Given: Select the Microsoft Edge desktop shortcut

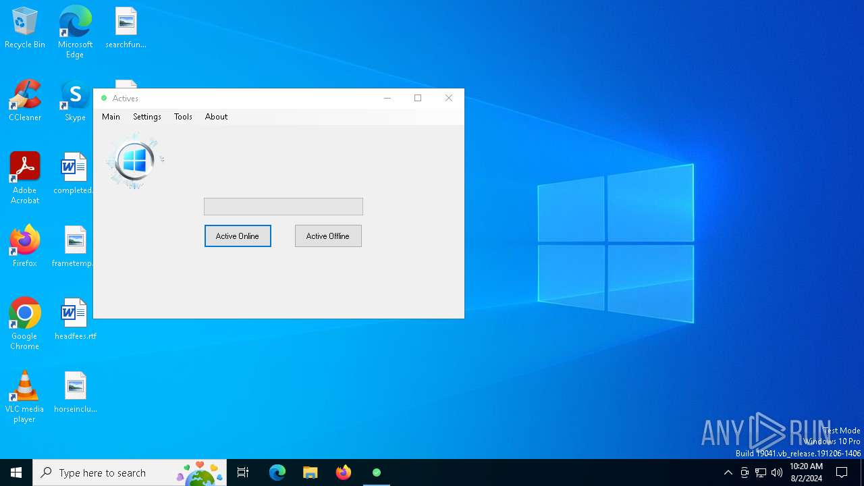Looking at the screenshot, I should click(x=75, y=32).
